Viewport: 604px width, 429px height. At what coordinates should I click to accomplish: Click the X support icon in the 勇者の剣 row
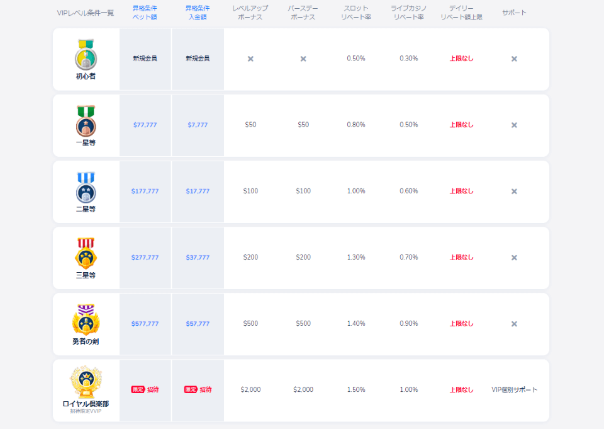coord(514,324)
